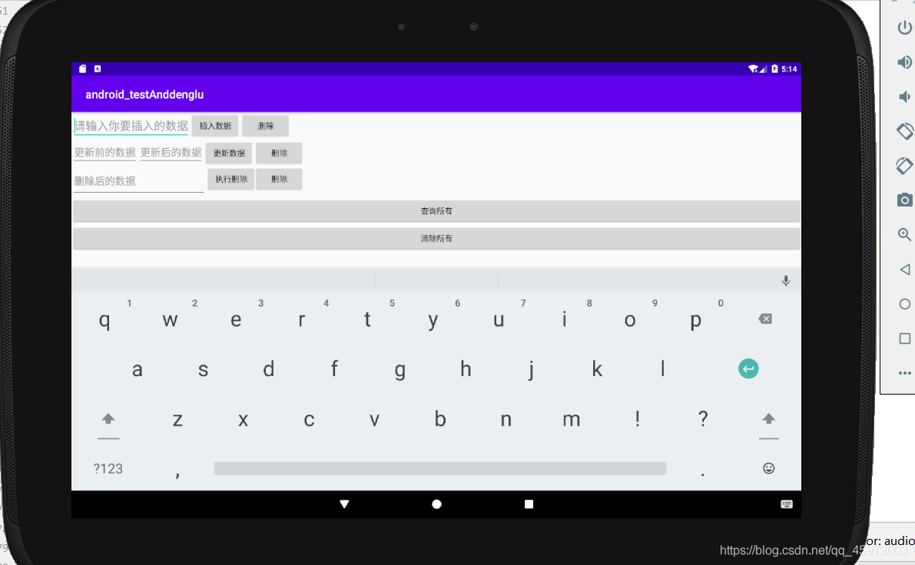The width and height of the screenshot is (915, 565).
Task: Tap the question mark key
Action: point(703,419)
